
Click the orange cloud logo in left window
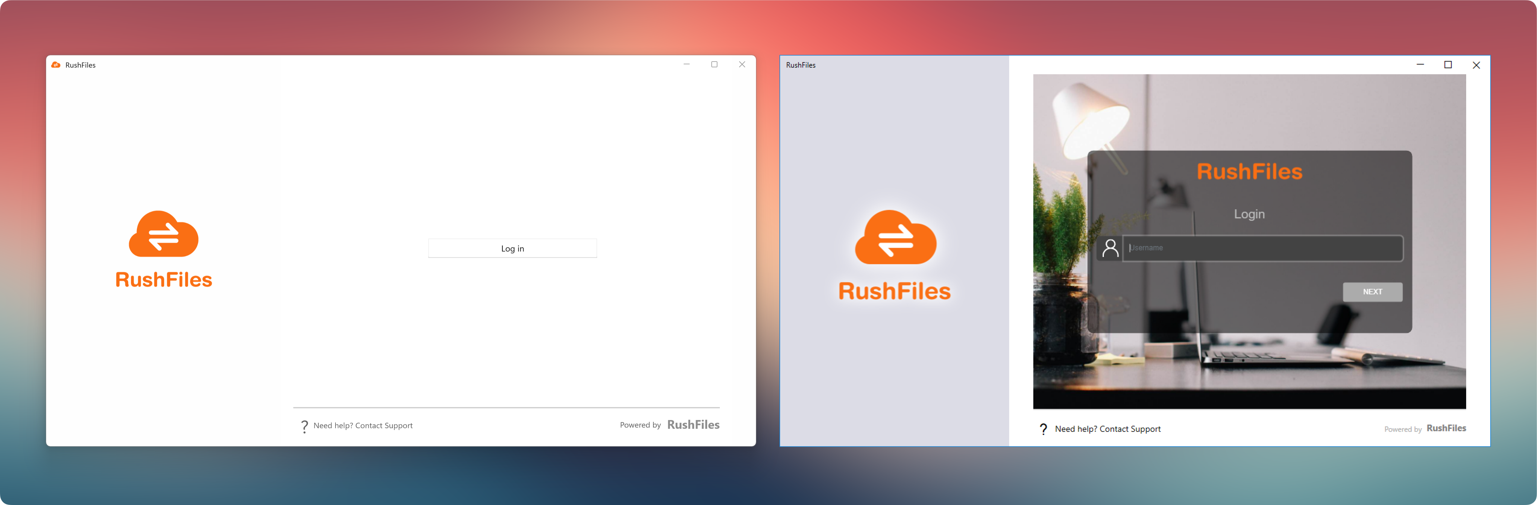coord(163,235)
